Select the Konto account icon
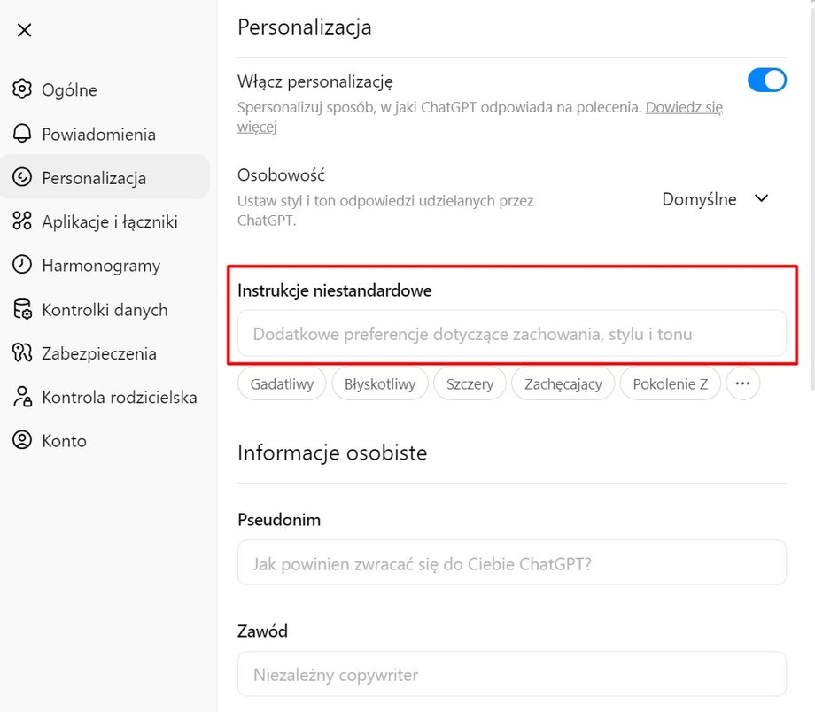Image resolution: width=815 pixels, height=712 pixels. coord(24,440)
